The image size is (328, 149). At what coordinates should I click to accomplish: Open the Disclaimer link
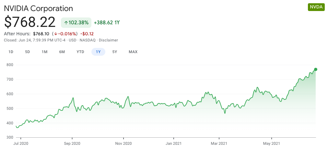point(108,40)
